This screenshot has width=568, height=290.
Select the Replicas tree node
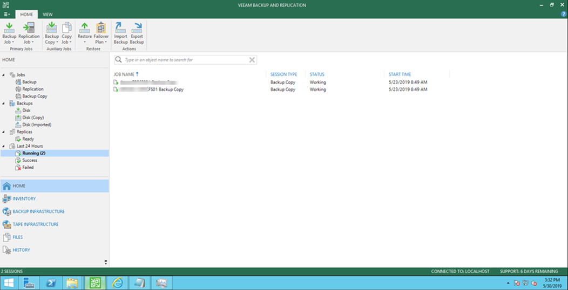(21, 132)
